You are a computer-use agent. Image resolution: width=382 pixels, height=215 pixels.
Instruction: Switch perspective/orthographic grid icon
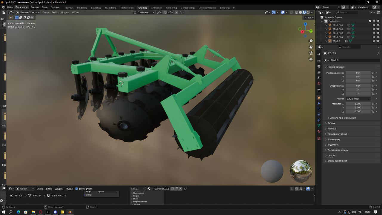click(x=311, y=59)
